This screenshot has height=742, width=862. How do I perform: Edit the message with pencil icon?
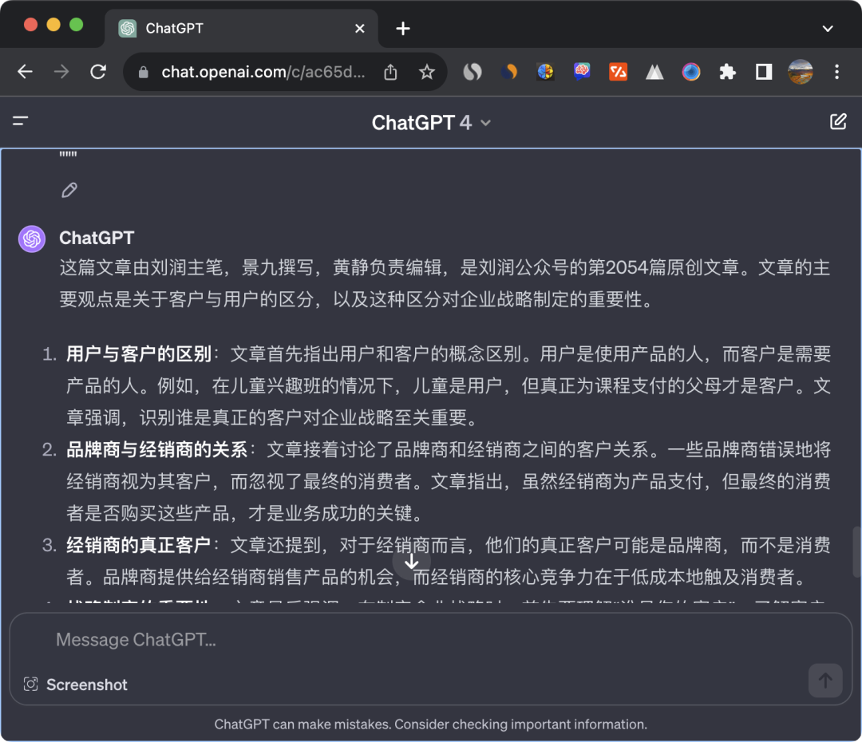[69, 190]
